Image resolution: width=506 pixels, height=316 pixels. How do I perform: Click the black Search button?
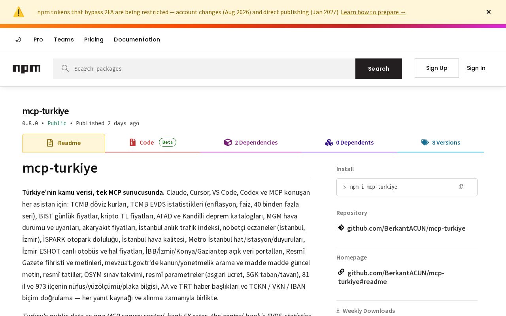[379, 69]
